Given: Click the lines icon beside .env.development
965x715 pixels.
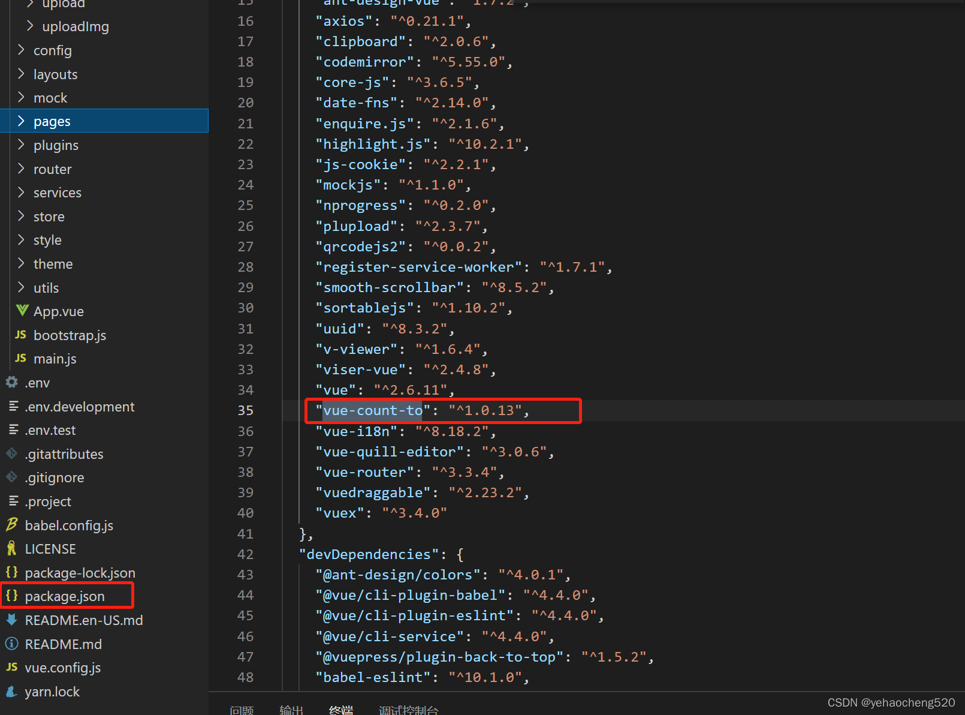Looking at the screenshot, I should click(x=13, y=406).
